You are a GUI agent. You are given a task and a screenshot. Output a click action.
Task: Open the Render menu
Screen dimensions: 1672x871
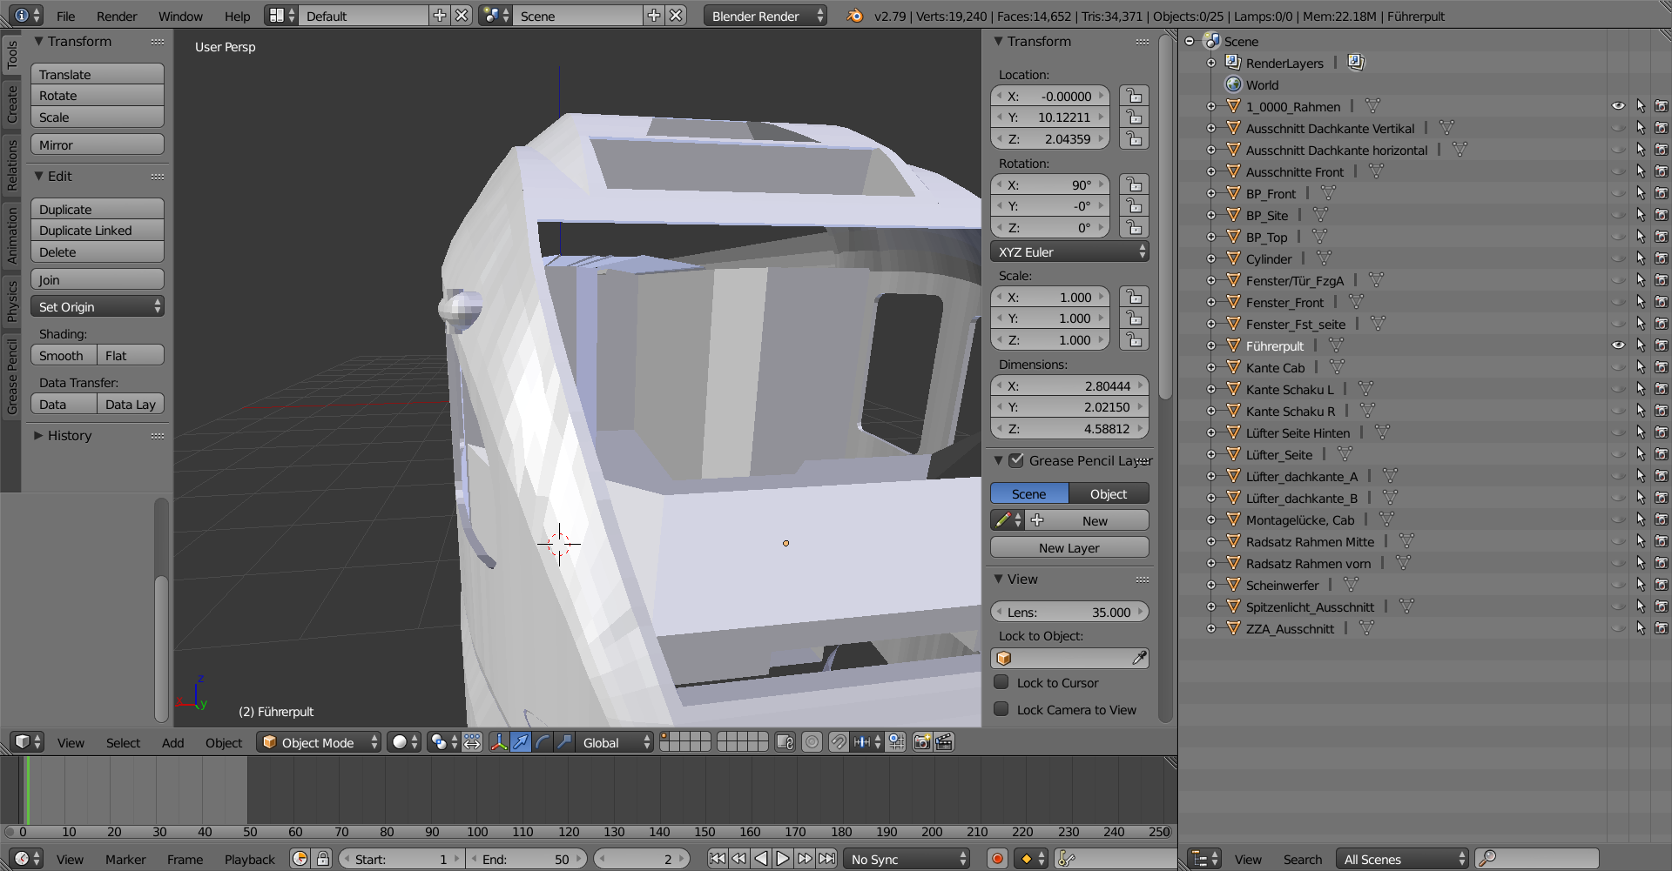pos(117,16)
